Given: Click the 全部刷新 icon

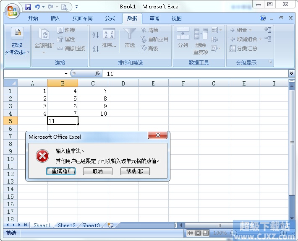Looking at the screenshot, I should 44,34.
